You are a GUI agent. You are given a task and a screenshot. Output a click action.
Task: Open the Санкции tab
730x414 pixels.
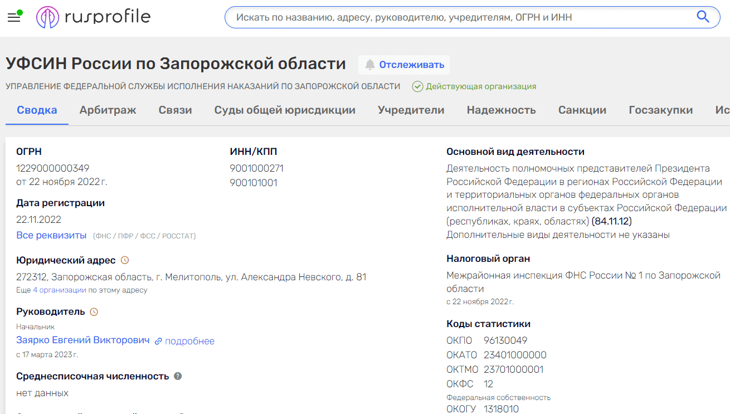click(582, 110)
